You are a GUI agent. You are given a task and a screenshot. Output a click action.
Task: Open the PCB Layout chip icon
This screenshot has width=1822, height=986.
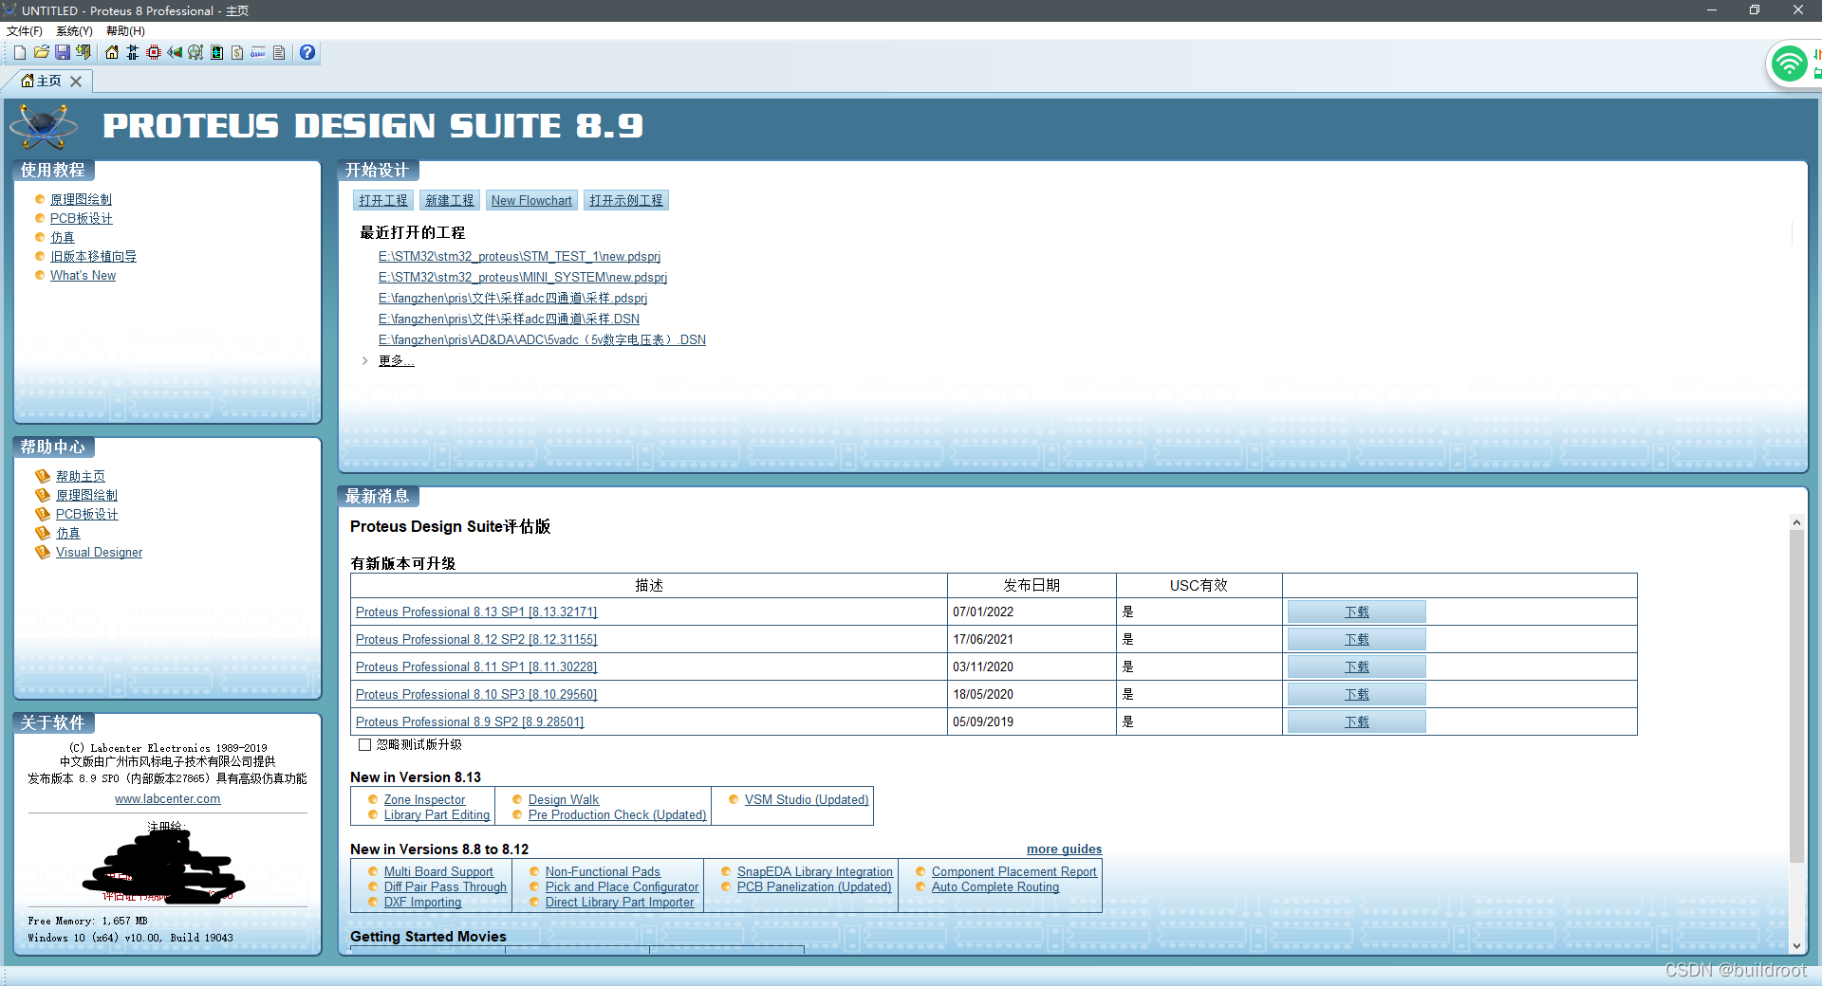154,53
